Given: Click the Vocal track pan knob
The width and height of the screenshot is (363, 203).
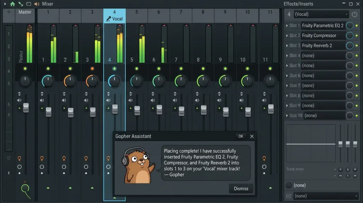Looking at the screenshot, I should click(115, 81).
